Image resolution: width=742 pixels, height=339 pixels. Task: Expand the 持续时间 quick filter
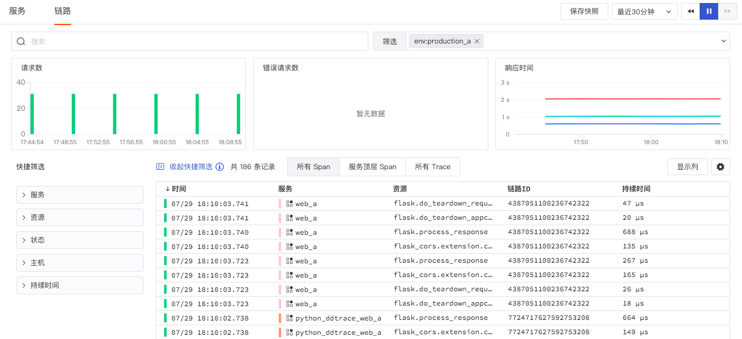coord(80,285)
